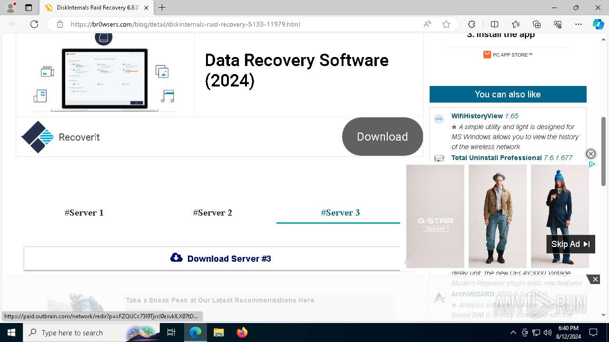The width and height of the screenshot is (609, 342).
Task: Open Total Uninstall Professional link
Action: click(x=511, y=158)
